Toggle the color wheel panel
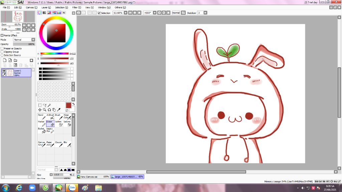 pos(39,13)
